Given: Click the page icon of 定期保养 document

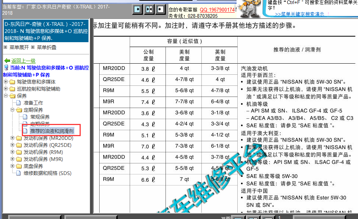Looking at the screenshot, I should (25, 124).
